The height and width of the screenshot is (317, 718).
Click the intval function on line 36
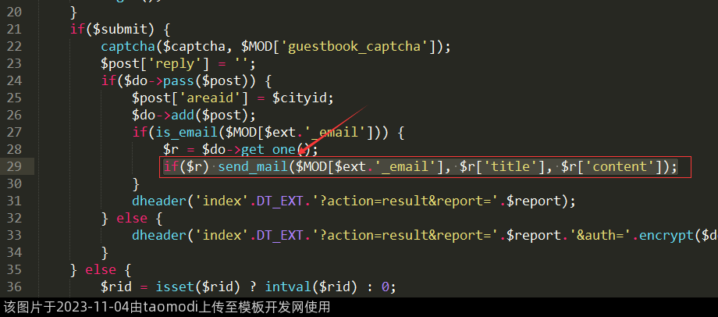tap(288, 287)
